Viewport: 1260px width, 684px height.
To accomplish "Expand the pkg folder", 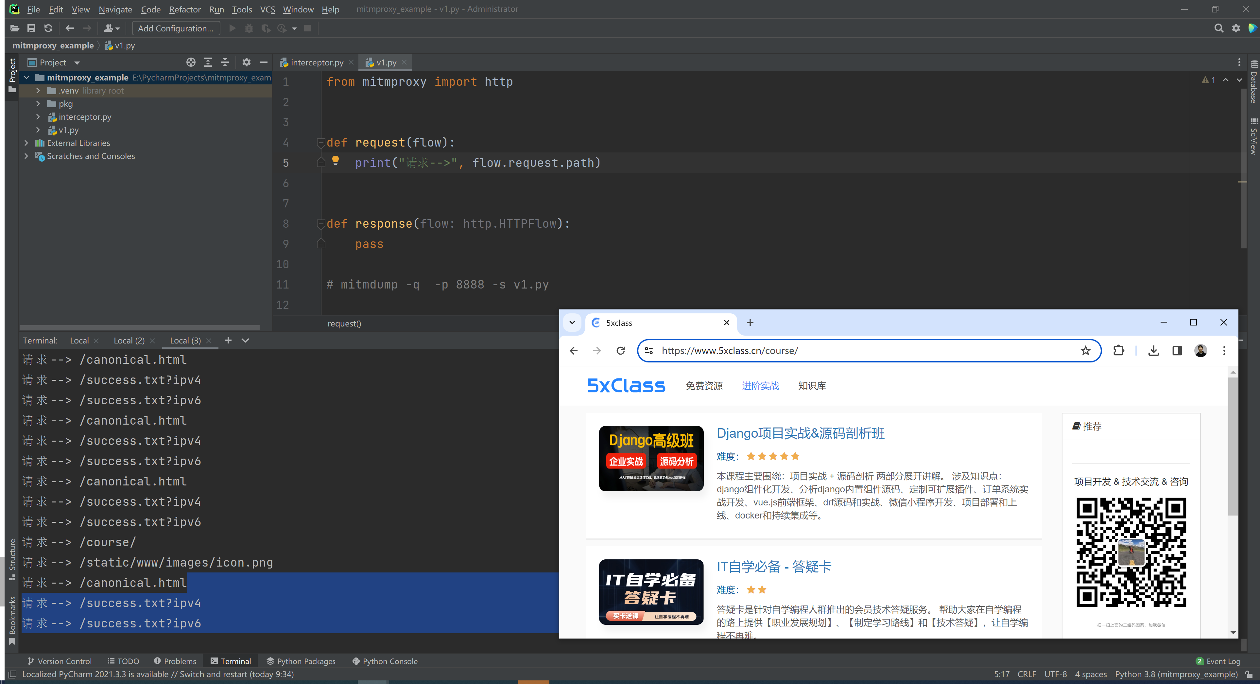I will click(x=38, y=104).
